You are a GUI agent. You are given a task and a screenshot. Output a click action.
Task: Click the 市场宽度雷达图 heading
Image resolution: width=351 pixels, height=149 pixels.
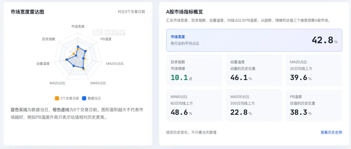(x=27, y=12)
